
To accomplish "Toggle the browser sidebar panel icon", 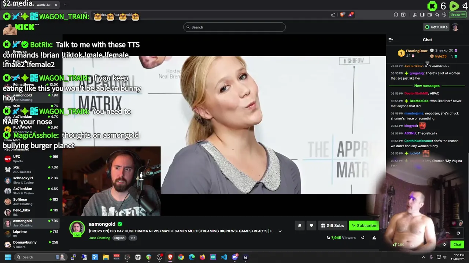I will [422, 15].
